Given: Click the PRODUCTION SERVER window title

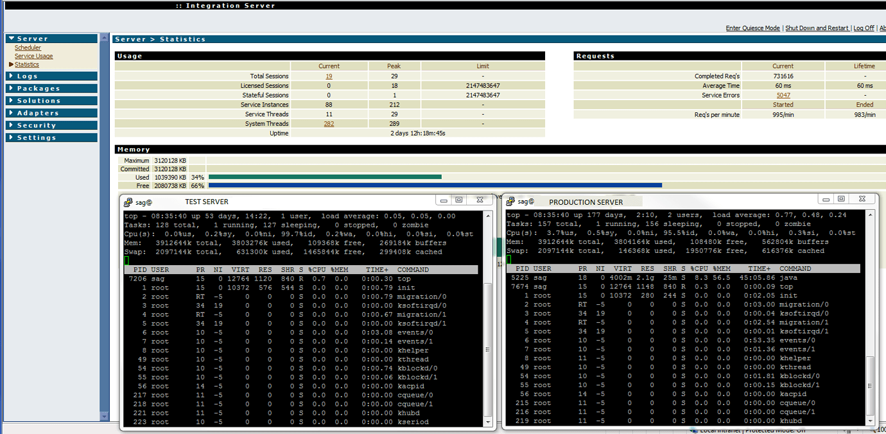Looking at the screenshot, I should (586, 202).
